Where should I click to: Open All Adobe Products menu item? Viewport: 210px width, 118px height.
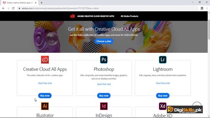[x=129, y=16]
